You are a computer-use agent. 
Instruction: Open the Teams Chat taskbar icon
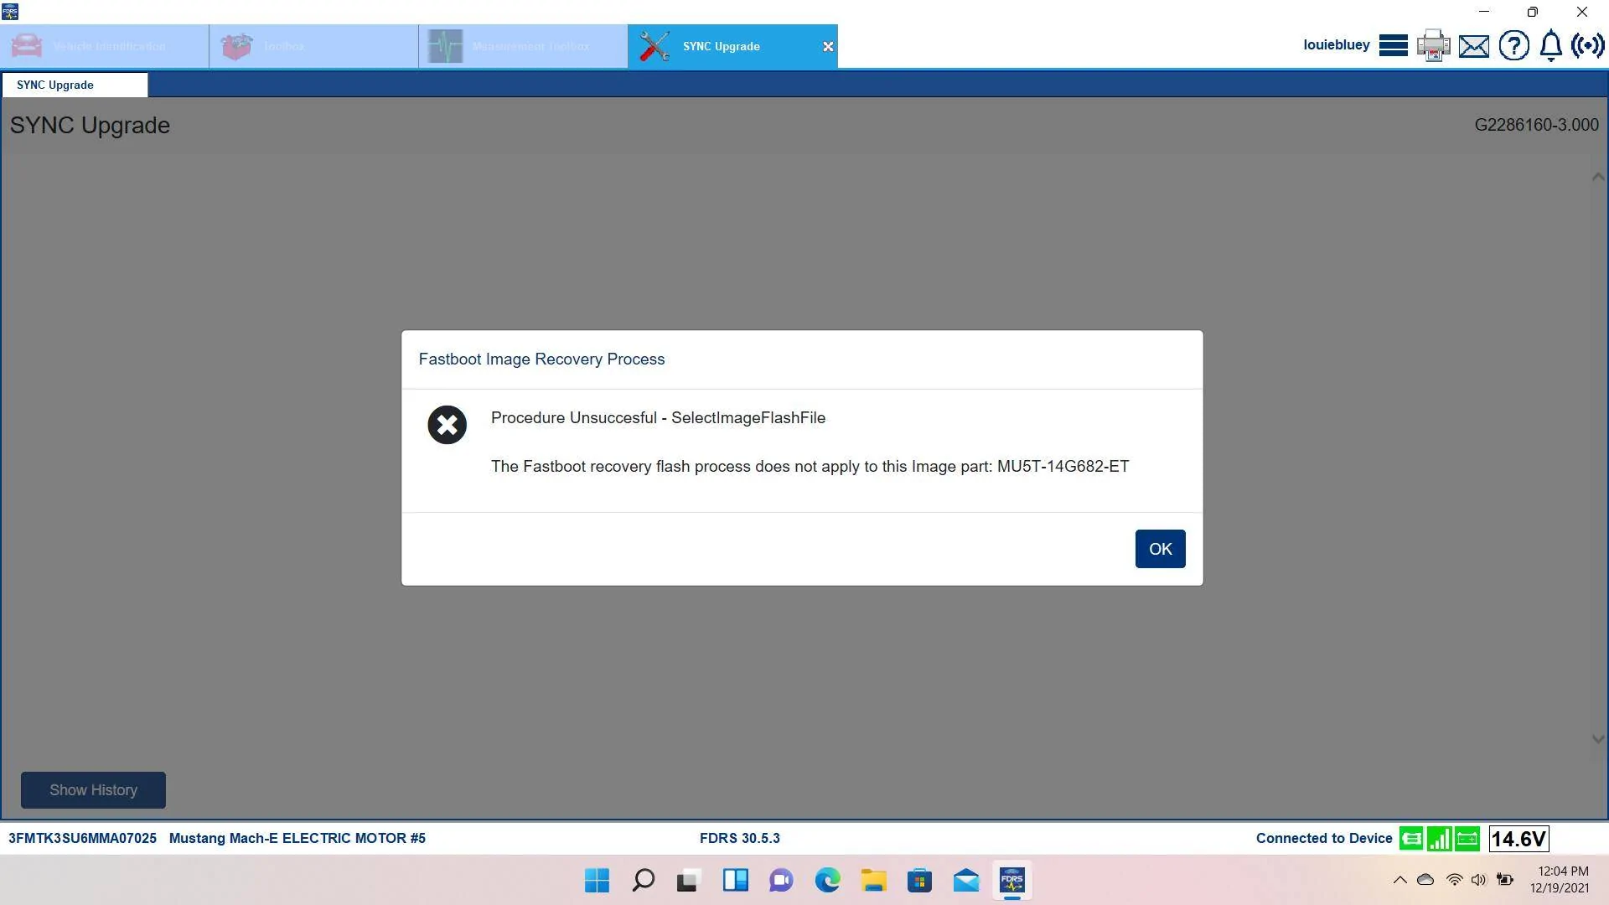[781, 881]
